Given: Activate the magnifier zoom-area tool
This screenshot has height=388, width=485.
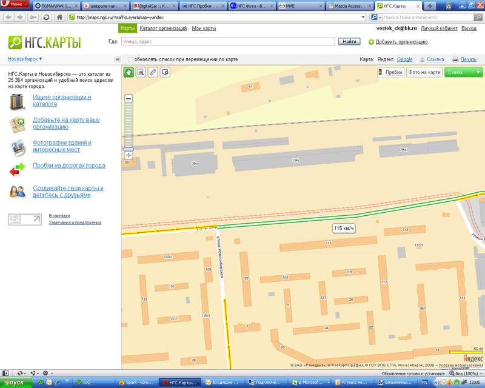Looking at the screenshot, I should (141, 72).
